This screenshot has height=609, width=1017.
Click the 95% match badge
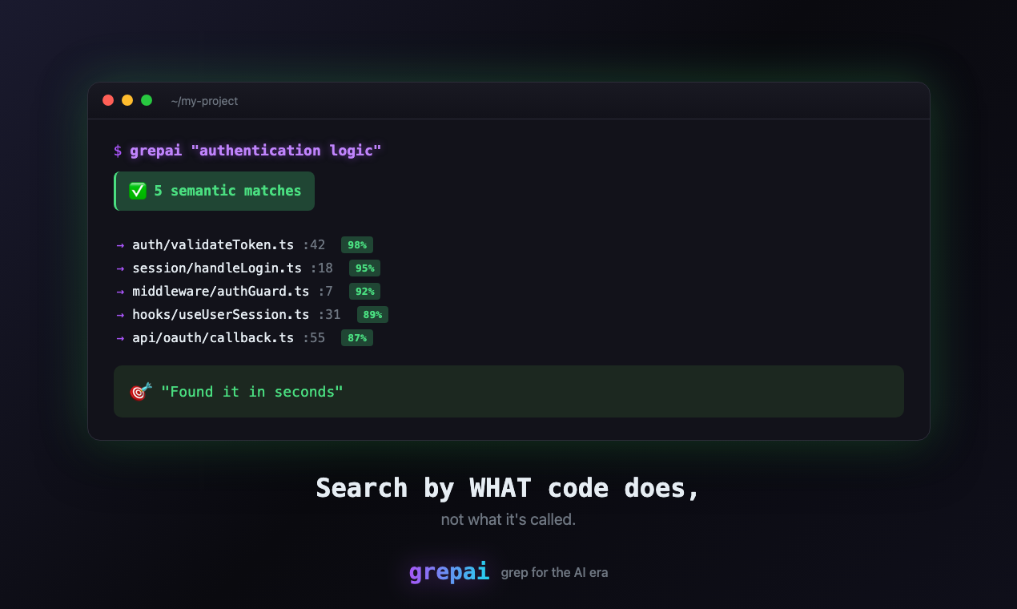365,268
